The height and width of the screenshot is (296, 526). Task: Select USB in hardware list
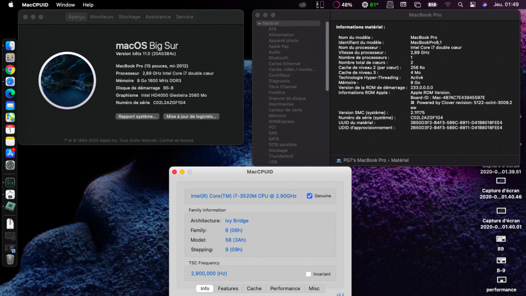272,162
